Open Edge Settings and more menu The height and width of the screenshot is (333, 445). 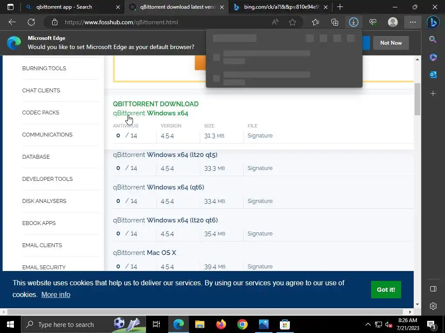click(413, 22)
